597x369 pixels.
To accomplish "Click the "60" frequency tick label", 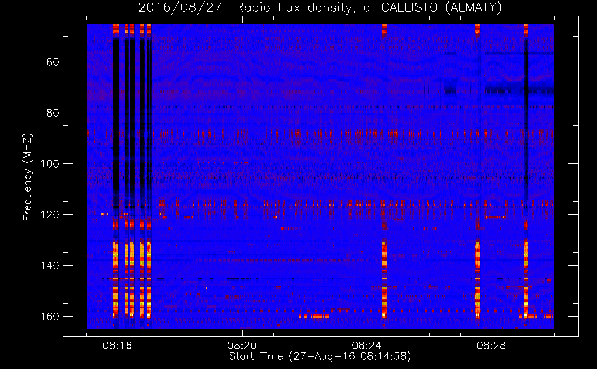I will tap(53, 62).
